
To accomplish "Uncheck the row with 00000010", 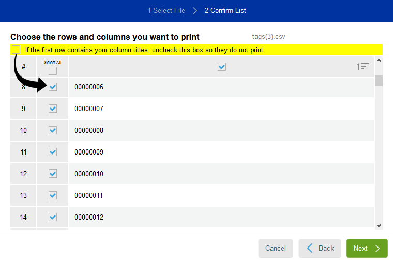I will pos(53,174).
